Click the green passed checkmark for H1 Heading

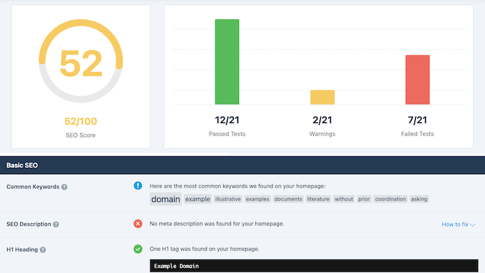pos(138,249)
